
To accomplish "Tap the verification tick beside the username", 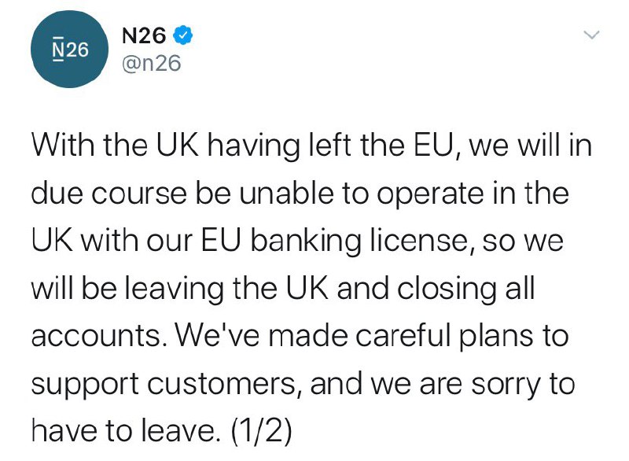I will click(183, 35).
